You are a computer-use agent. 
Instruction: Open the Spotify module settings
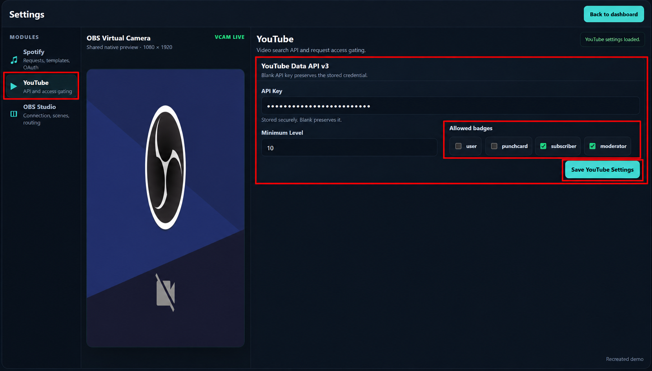(41, 59)
